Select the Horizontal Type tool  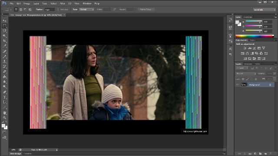[x=5, y=97]
